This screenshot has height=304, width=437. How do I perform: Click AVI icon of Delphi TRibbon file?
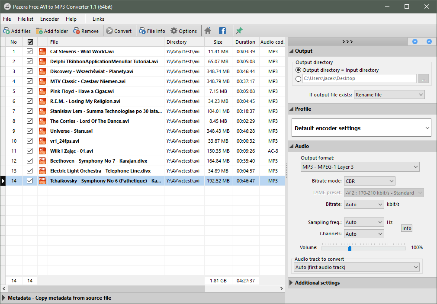tap(42, 61)
